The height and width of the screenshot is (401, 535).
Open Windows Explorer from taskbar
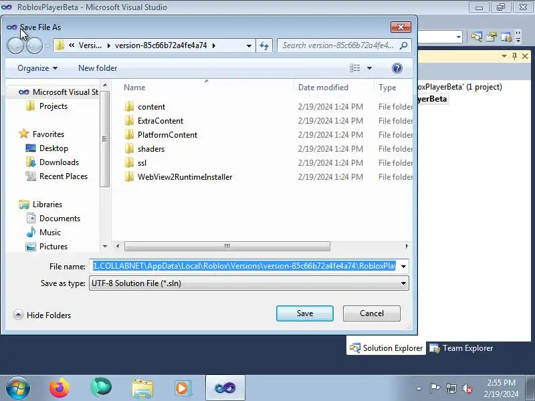pyautogui.click(x=142, y=388)
